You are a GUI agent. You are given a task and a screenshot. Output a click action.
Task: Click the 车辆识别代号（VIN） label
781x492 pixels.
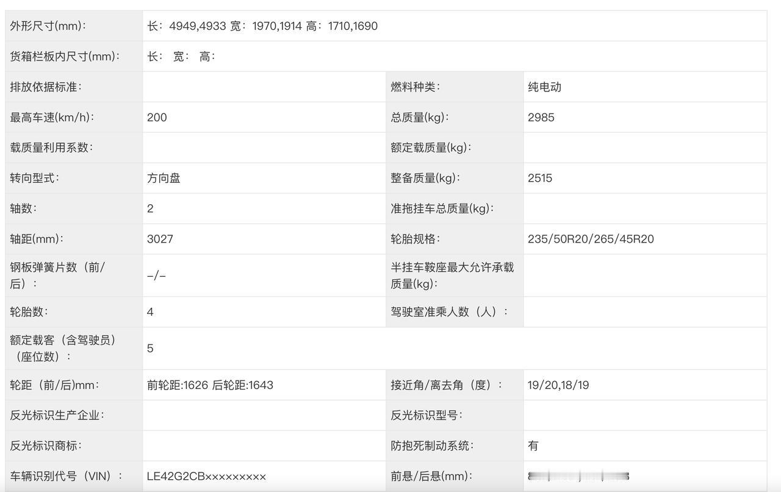[67, 476]
